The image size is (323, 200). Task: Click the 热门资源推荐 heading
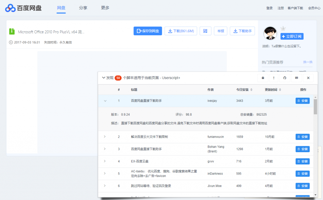click(273, 62)
